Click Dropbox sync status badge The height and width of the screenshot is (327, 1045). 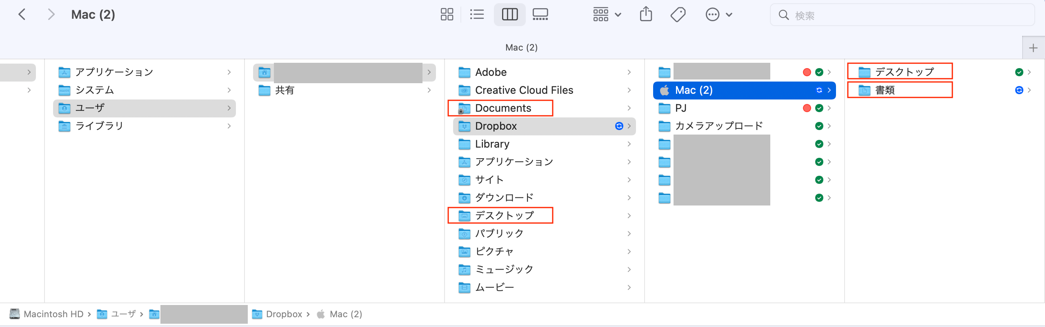tap(619, 126)
